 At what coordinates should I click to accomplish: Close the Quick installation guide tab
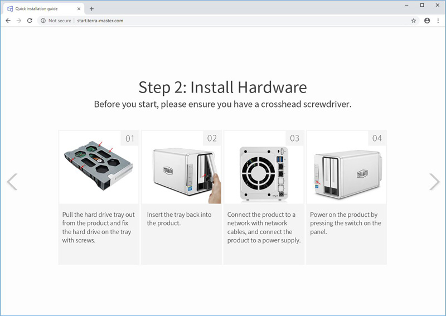[79, 9]
